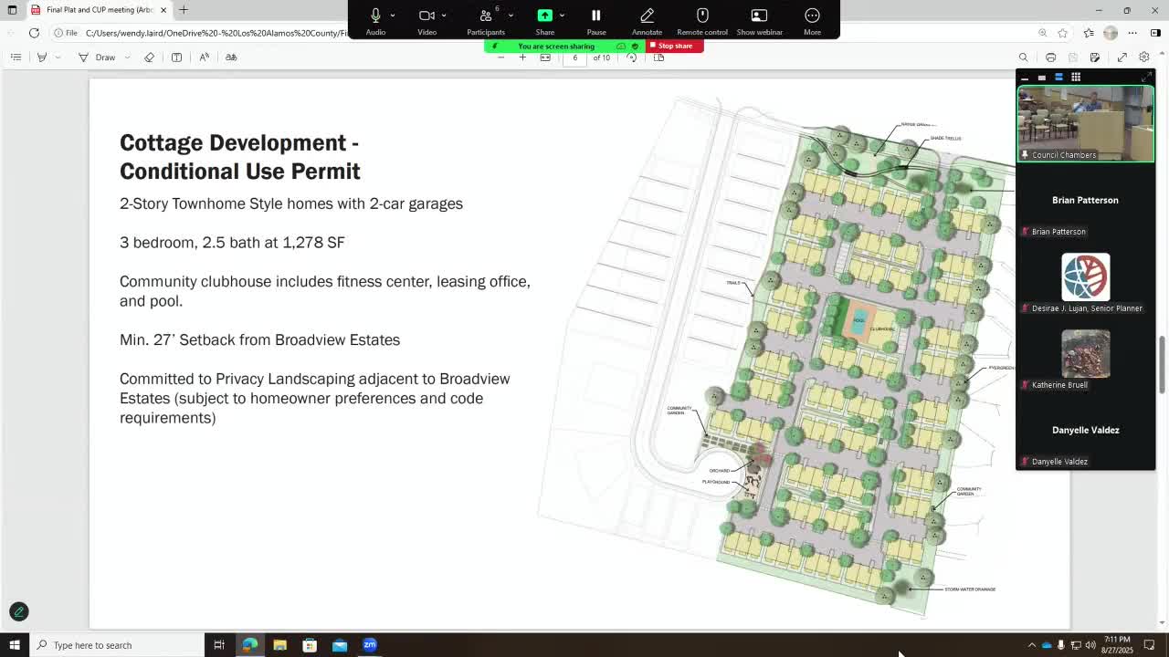Switch video panel to grid view

tap(1076, 78)
